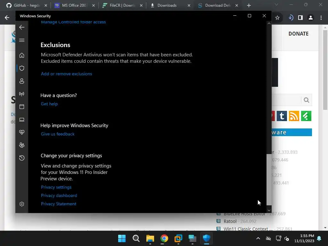328x246 pixels.
Task: Click the scroll-up arrow in Windows Security
Action: tap(269, 24)
